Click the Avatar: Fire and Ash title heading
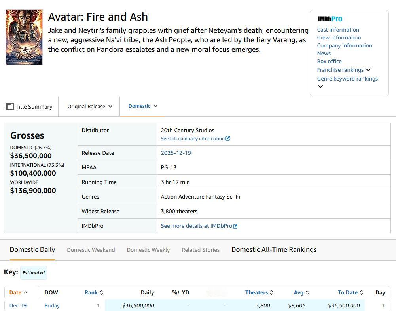The width and height of the screenshot is (396, 311). click(x=98, y=17)
